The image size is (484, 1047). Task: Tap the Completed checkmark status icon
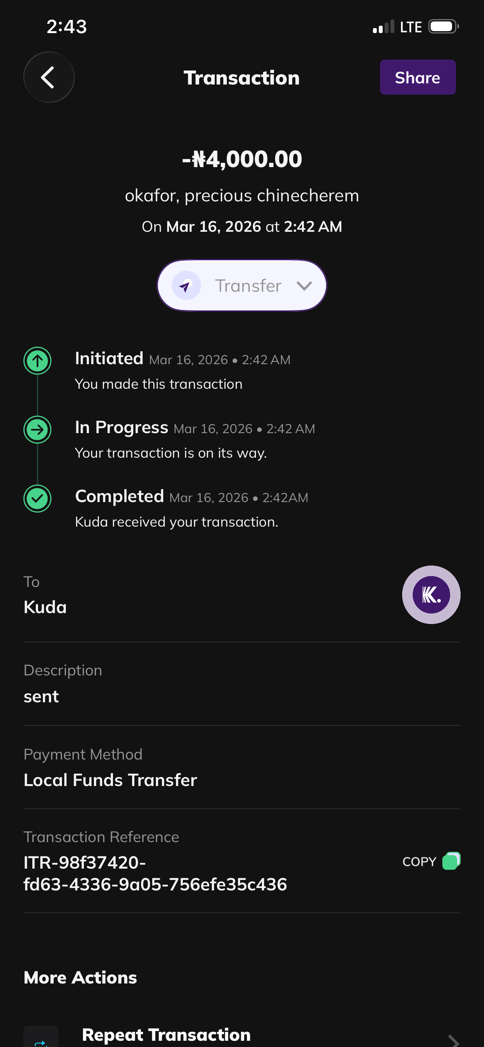[37, 498]
